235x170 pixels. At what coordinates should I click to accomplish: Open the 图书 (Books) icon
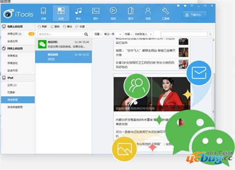130,13
